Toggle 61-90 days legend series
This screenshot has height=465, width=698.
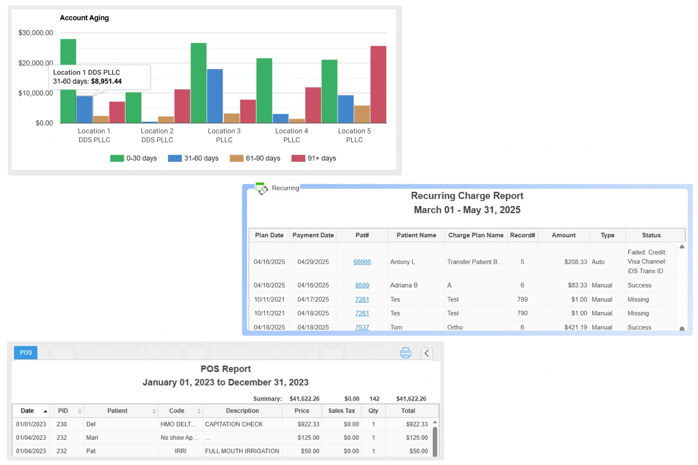tap(255, 158)
